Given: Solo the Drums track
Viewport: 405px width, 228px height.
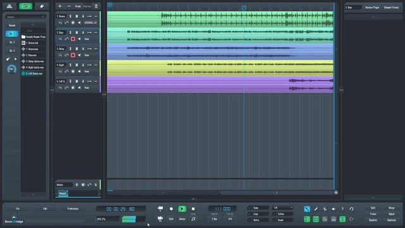Looking at the screenshot, I should (x=70, y=16).
